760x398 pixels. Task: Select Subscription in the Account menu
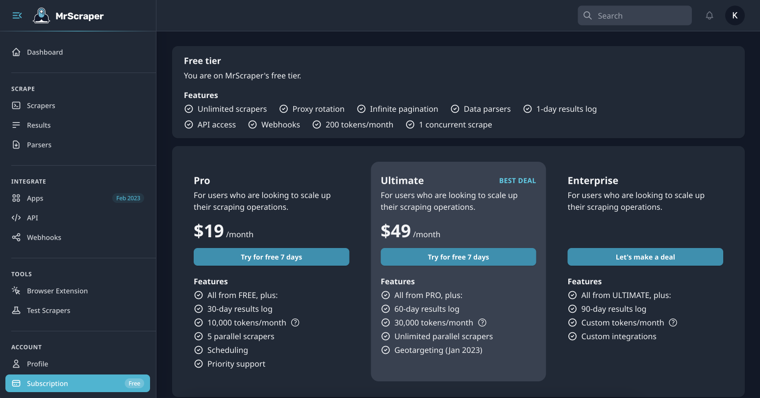click(x=47, y=383)
